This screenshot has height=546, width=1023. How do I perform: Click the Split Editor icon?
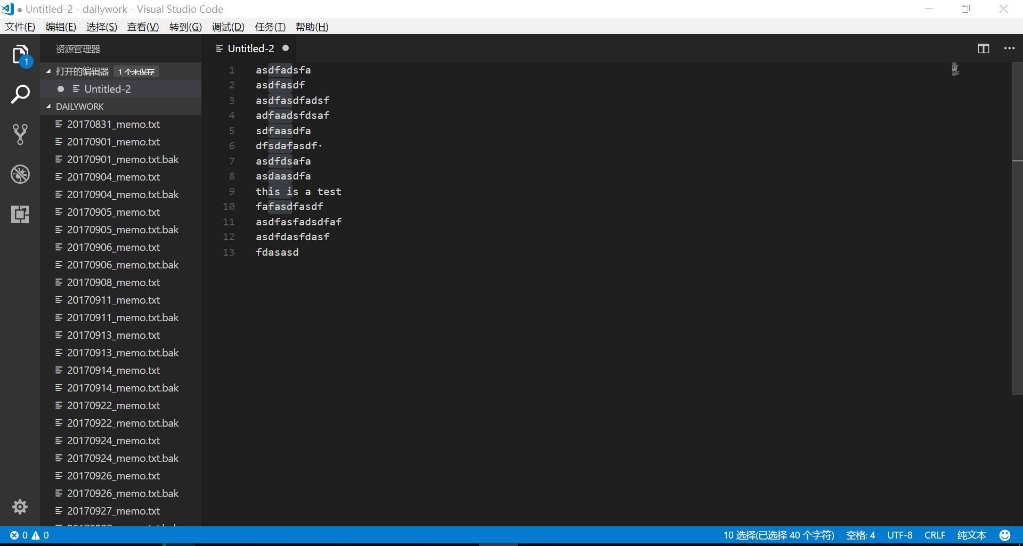tap(984, 48)
